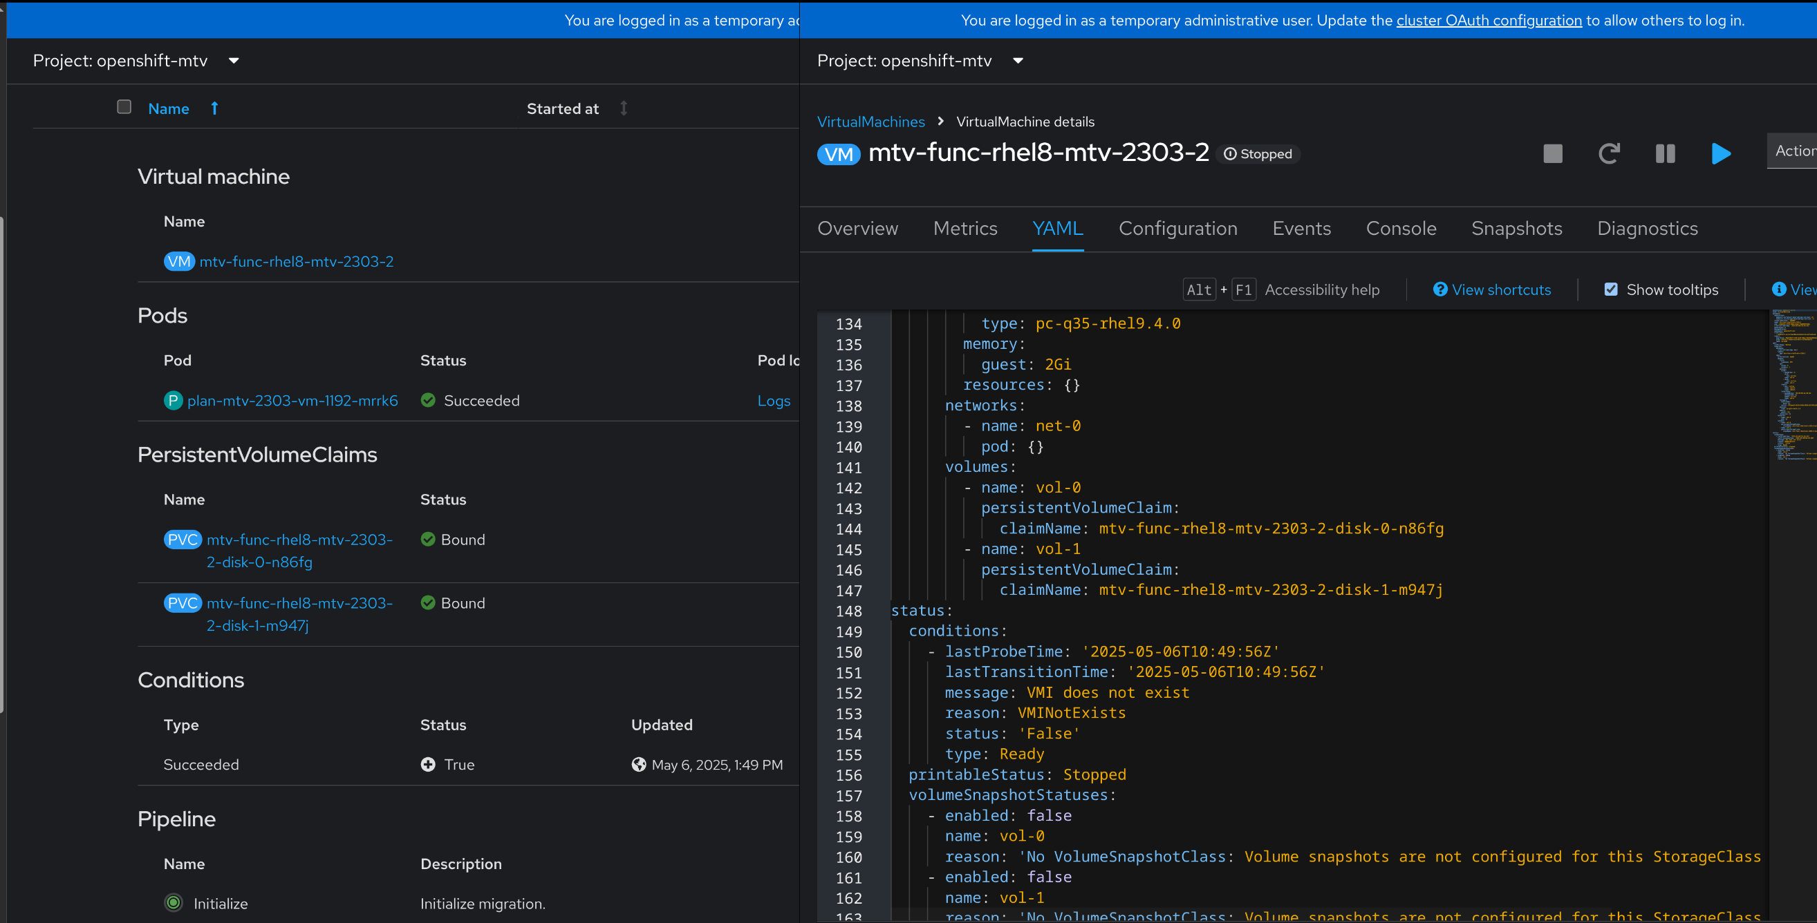Switch to the Snapshots tab
The height and width of the screenshot is (923, 1817).
pos(1516,228)
